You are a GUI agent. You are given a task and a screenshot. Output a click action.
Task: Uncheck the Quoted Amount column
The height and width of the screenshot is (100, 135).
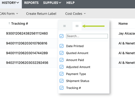pos(62,53)
